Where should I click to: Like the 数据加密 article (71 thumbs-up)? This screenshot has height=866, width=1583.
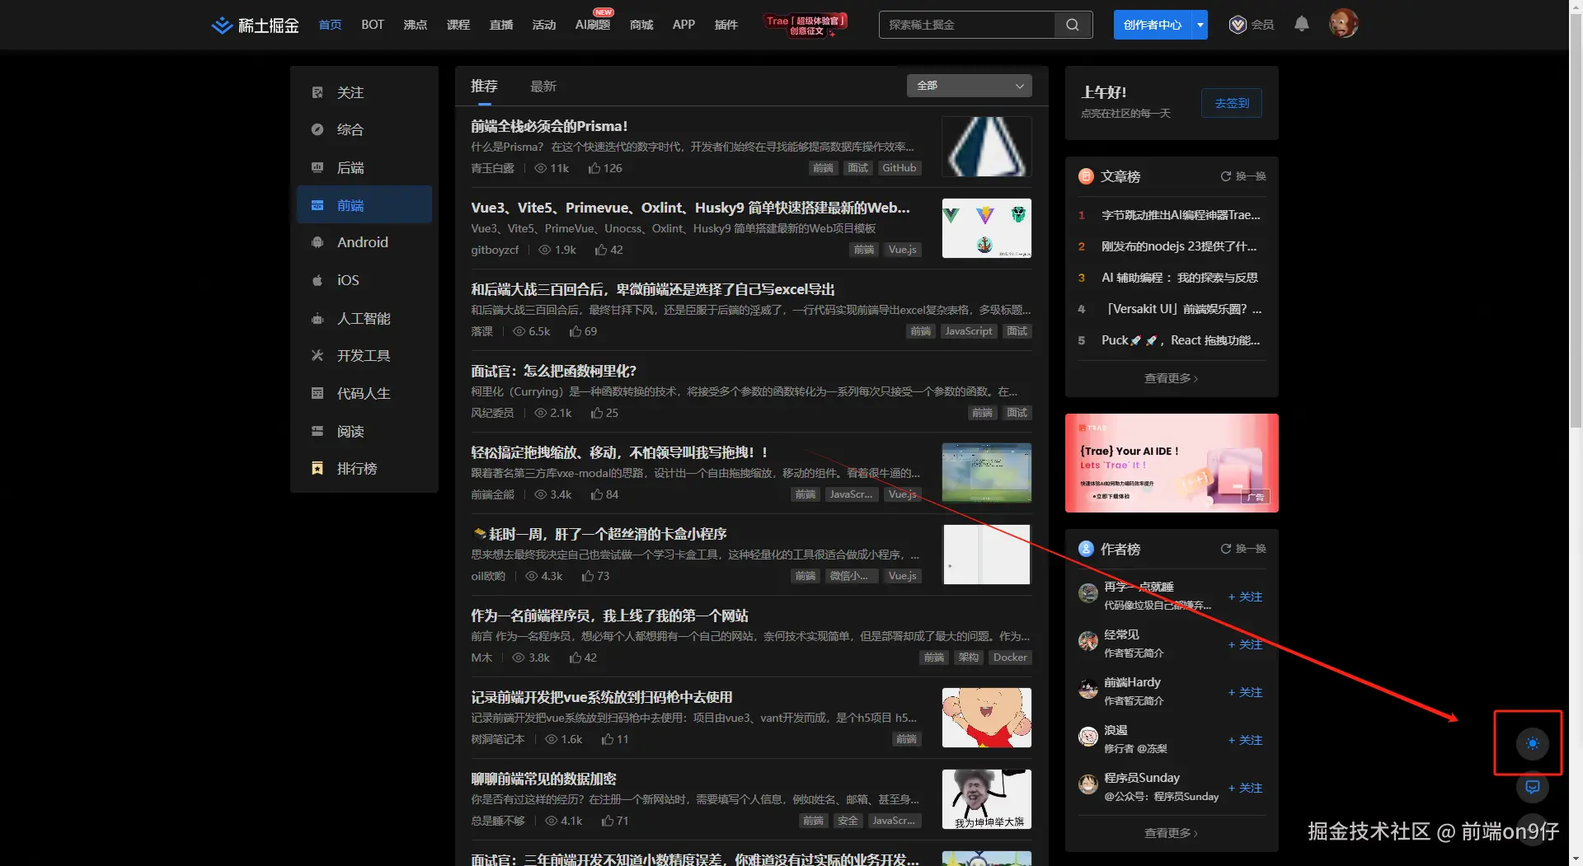[615, 821]
